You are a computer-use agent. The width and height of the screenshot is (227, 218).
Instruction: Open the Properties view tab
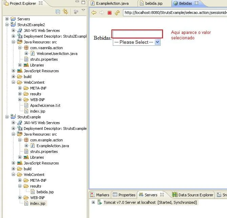click(x=124, y=195)
